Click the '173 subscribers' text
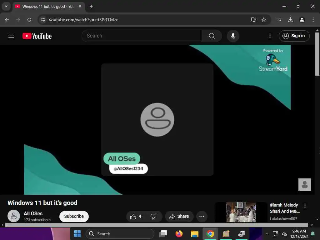Image resolution: width=320 pixels, height=240 pixels. click(x=37, y=220)
